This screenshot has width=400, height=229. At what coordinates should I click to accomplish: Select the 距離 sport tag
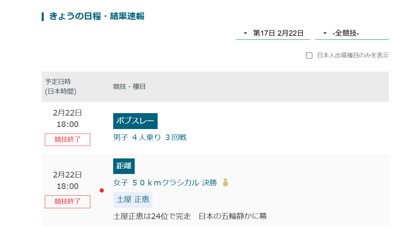[x=124, y=166]
